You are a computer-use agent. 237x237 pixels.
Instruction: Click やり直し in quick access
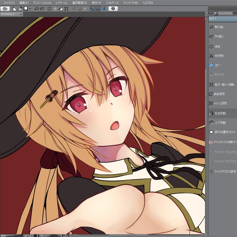pyautogui.click(x=223, y=37)
